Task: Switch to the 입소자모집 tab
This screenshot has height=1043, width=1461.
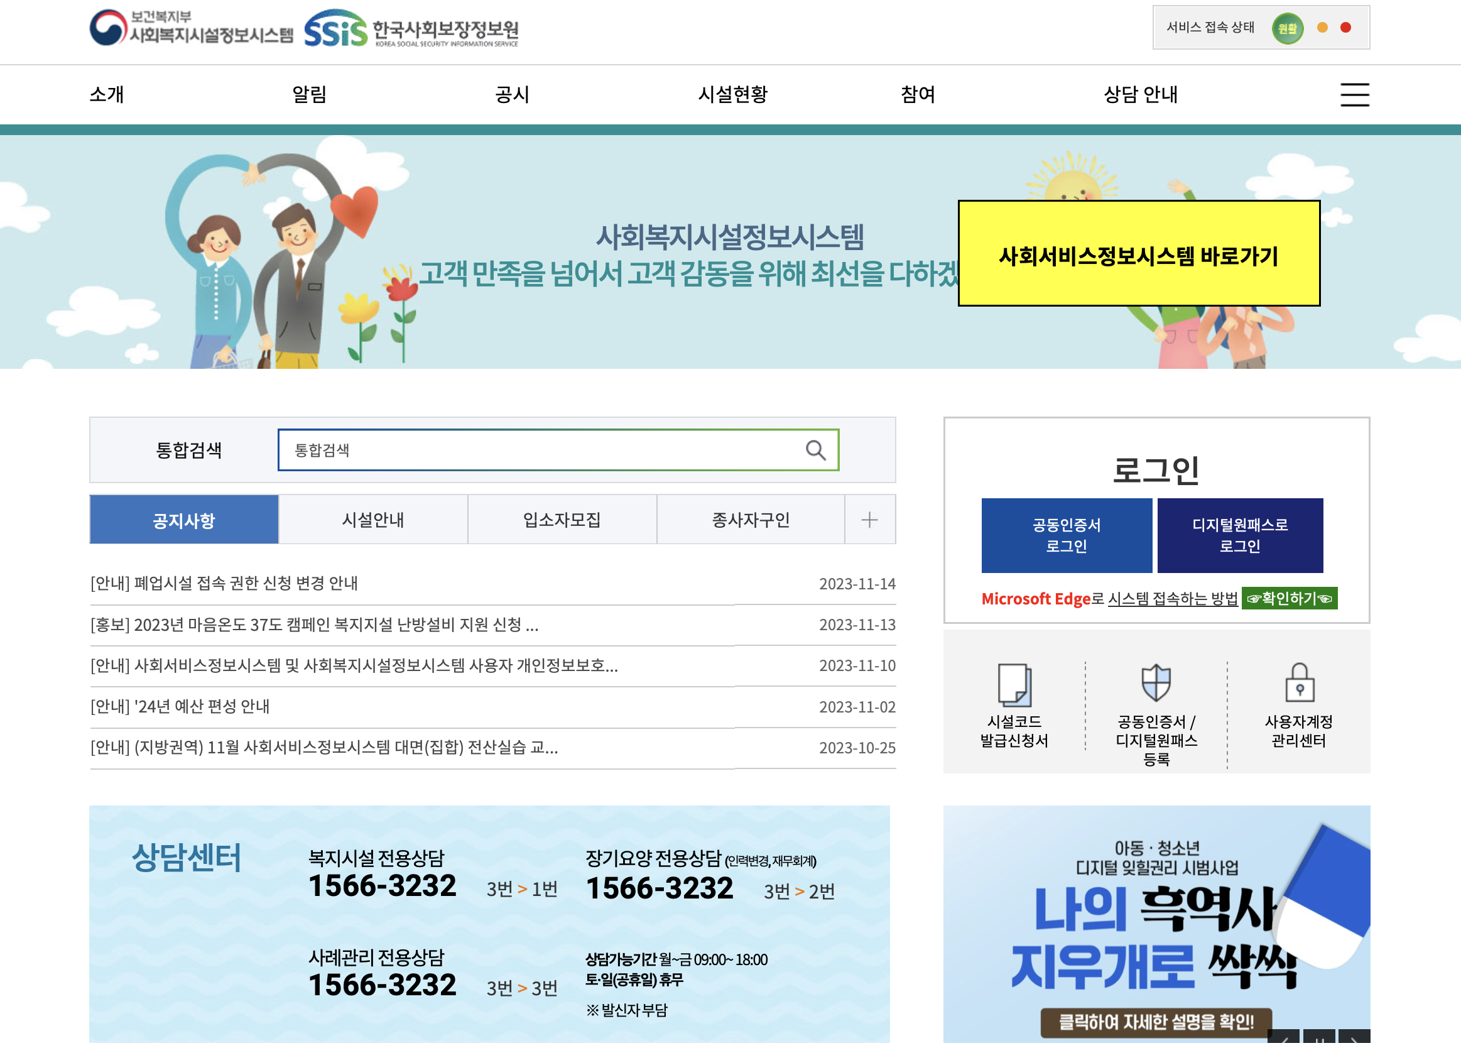Action: pyautogui.click(x=562, y=519)
